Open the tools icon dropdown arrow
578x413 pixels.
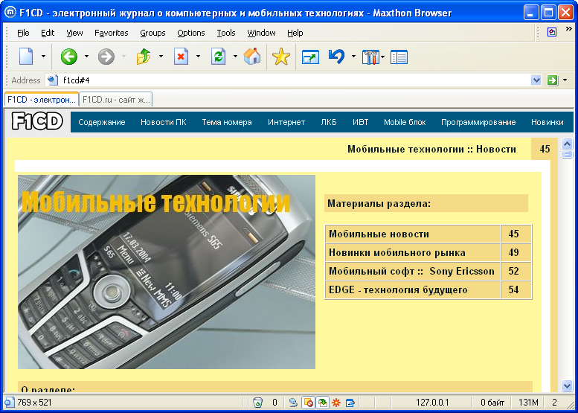[x=382, y=57]
